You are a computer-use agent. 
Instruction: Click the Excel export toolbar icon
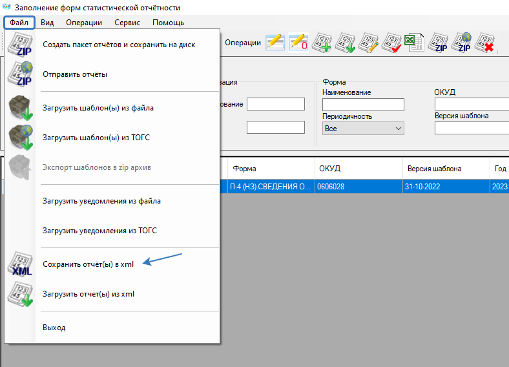(x=415, y=42)
